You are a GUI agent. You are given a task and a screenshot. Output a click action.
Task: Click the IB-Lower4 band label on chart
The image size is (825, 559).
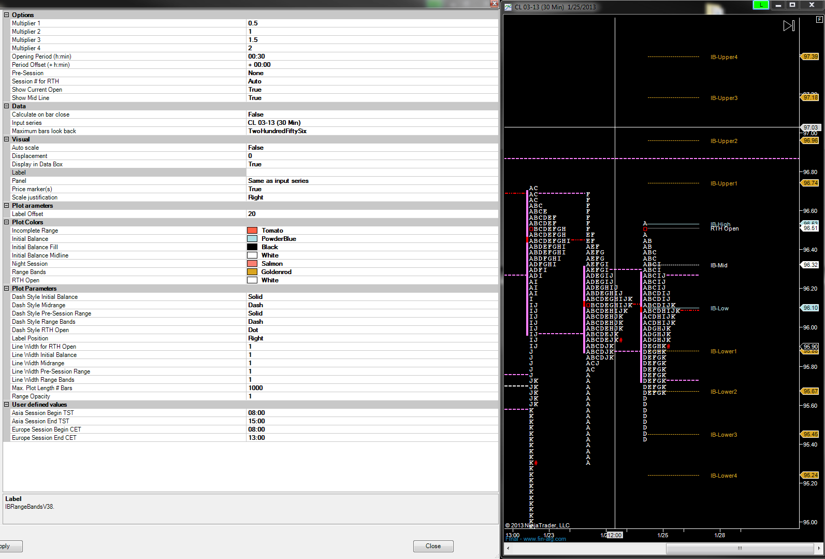tap(723, 476)
